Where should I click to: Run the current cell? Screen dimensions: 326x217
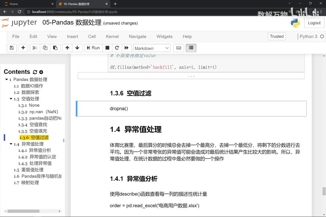(93, 48)
